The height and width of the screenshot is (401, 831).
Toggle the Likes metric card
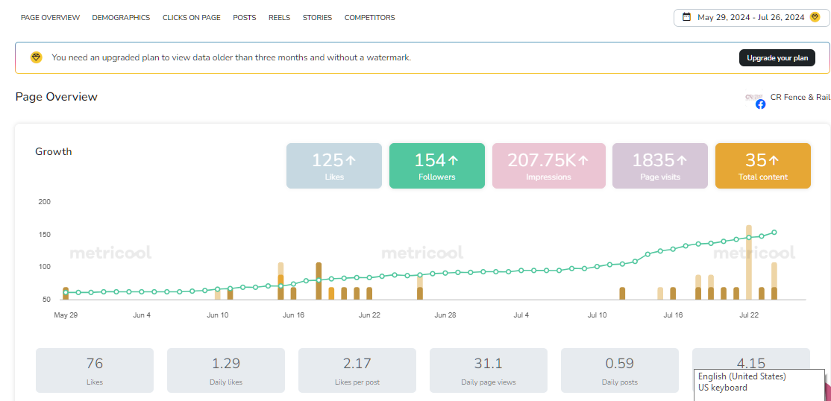coord(333,166)
